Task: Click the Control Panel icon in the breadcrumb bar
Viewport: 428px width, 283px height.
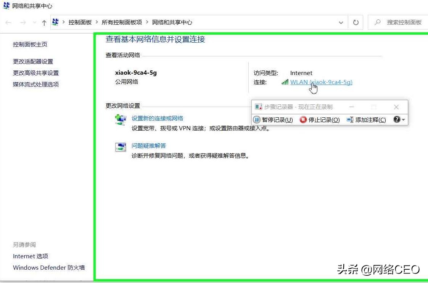Action: (55, 22)
